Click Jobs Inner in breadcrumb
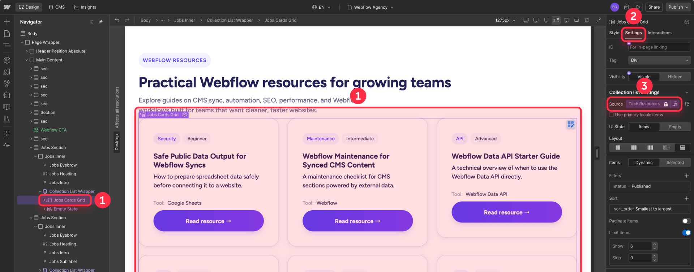The image size is (694, 272). [x=184, y=20]
